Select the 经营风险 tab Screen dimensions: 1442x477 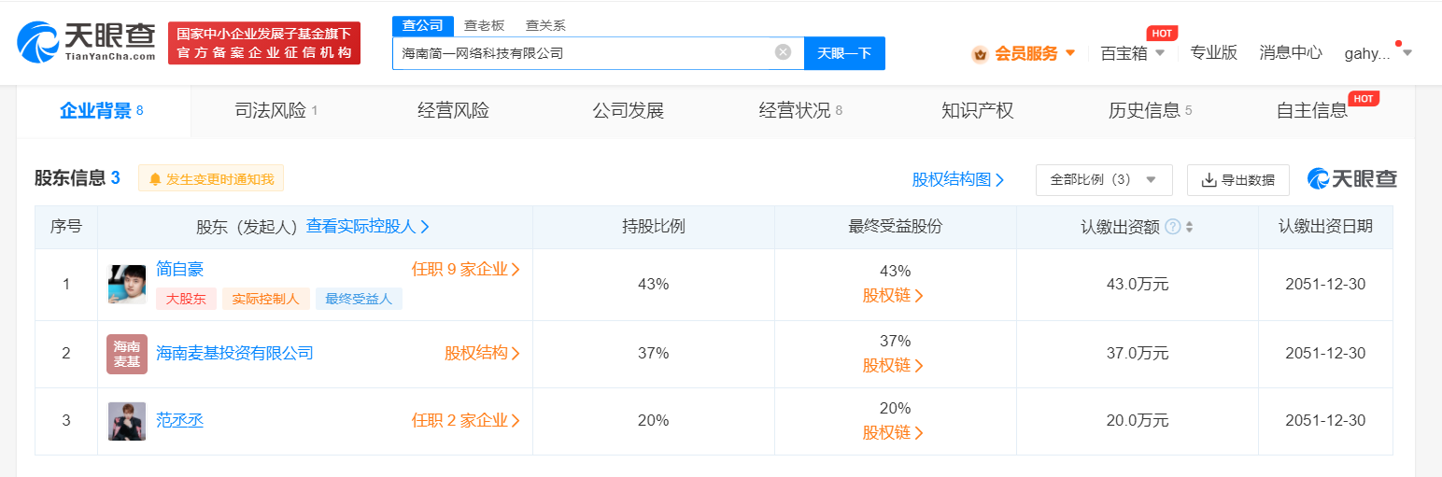coord(453,111)
